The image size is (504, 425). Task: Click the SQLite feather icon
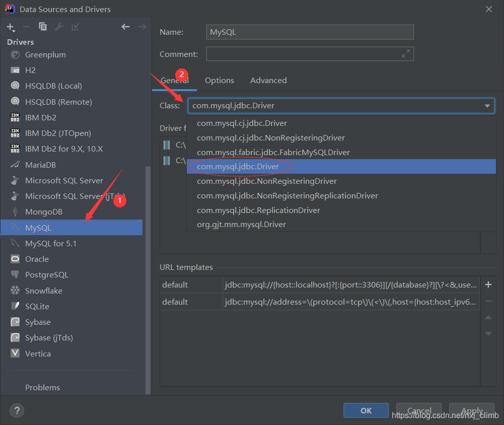15,306
